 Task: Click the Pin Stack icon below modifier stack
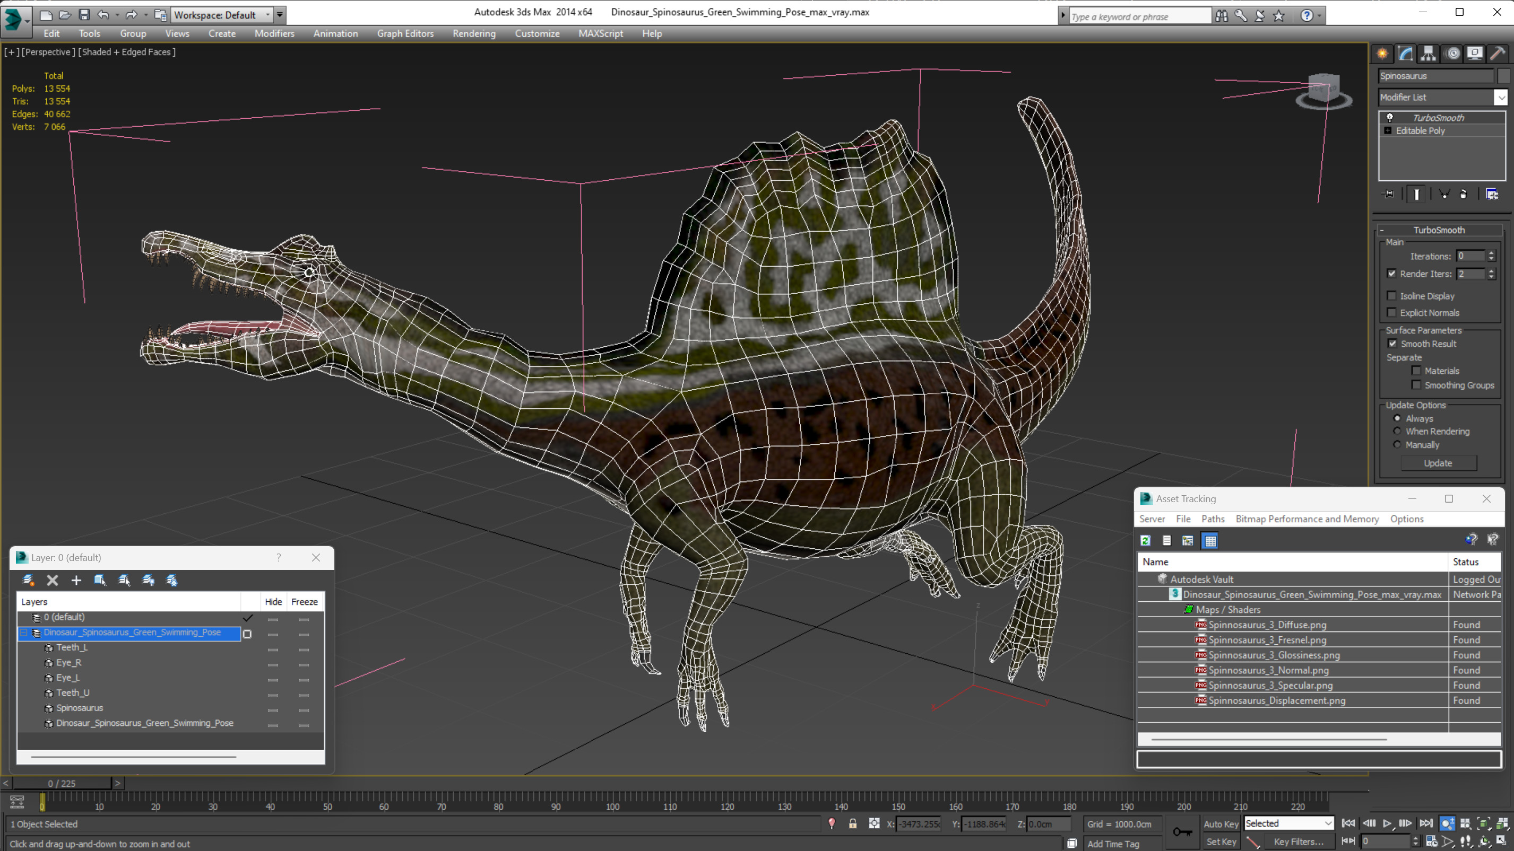(x=1388, y=194)
